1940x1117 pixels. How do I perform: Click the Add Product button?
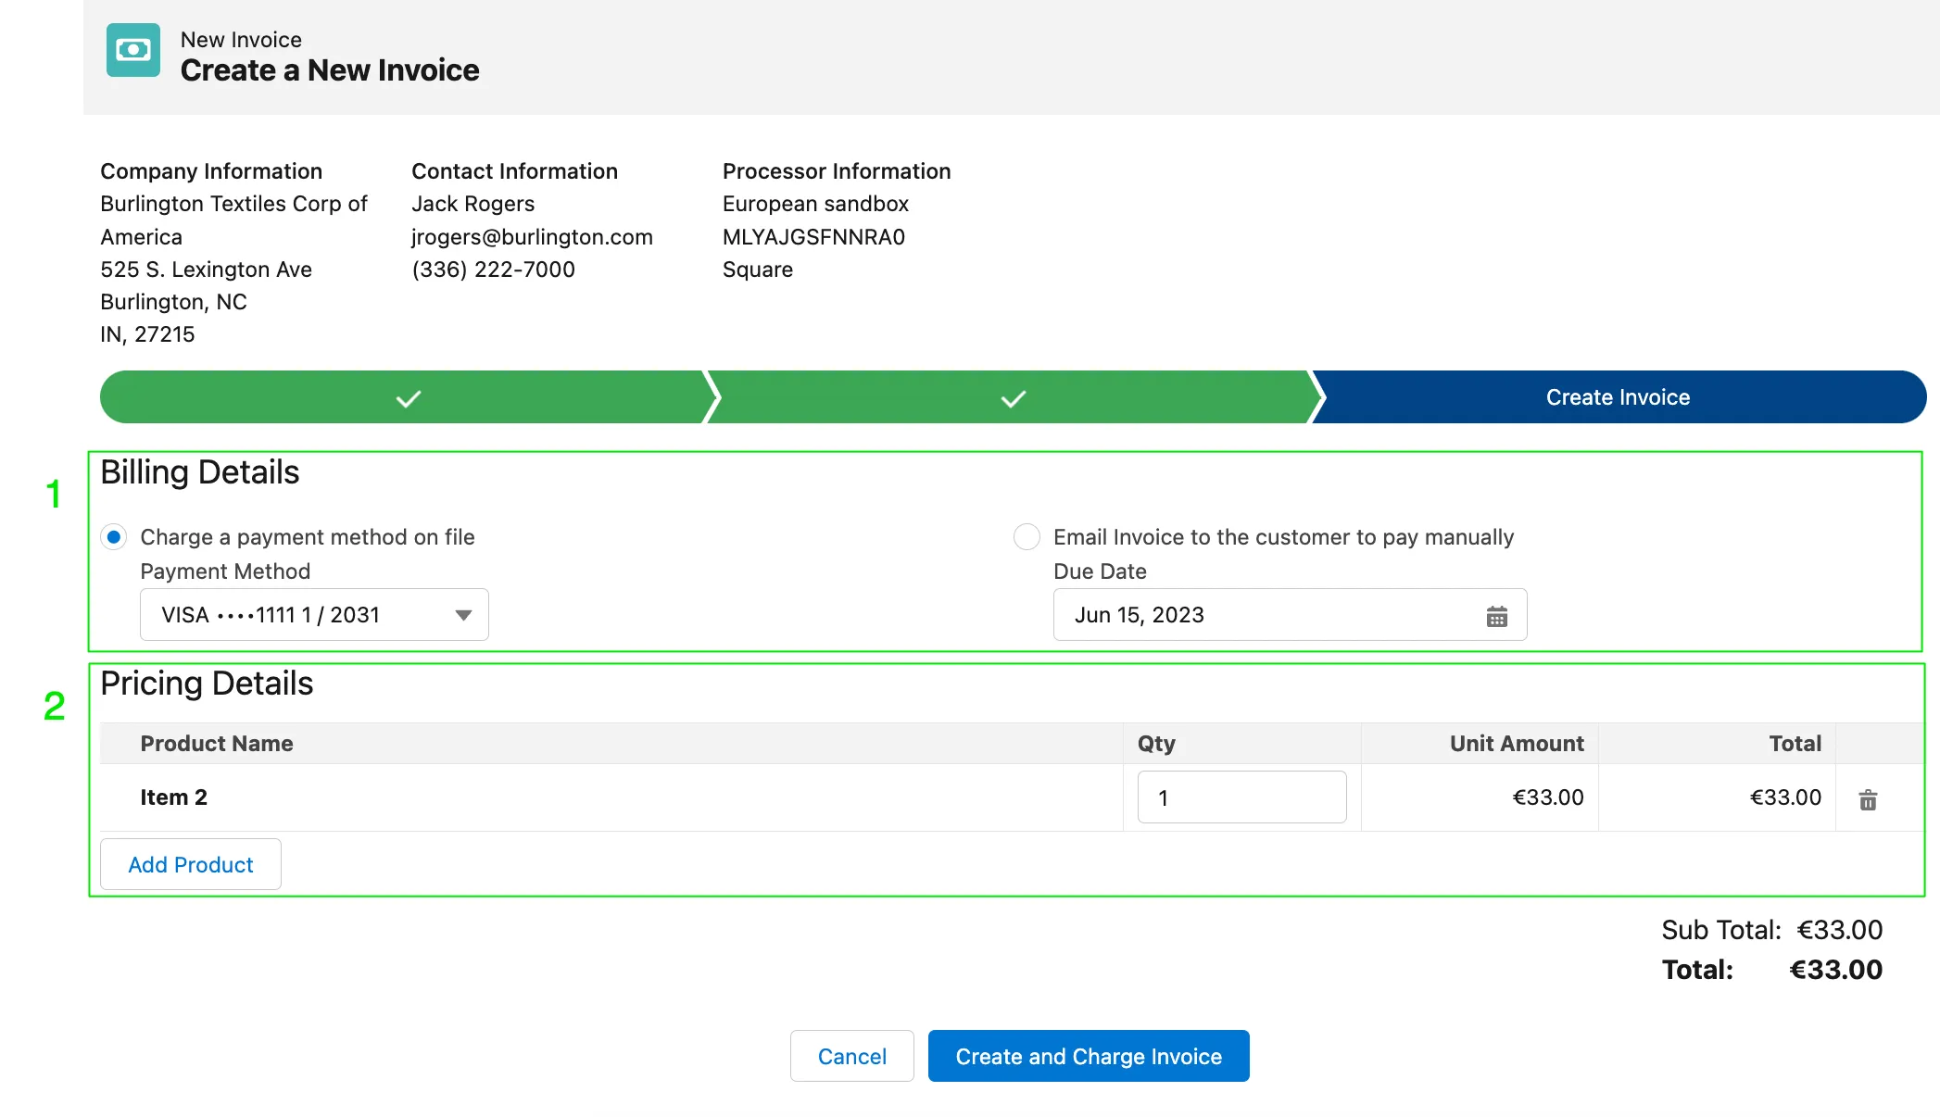pyautogui.click(x=191, y=864)
